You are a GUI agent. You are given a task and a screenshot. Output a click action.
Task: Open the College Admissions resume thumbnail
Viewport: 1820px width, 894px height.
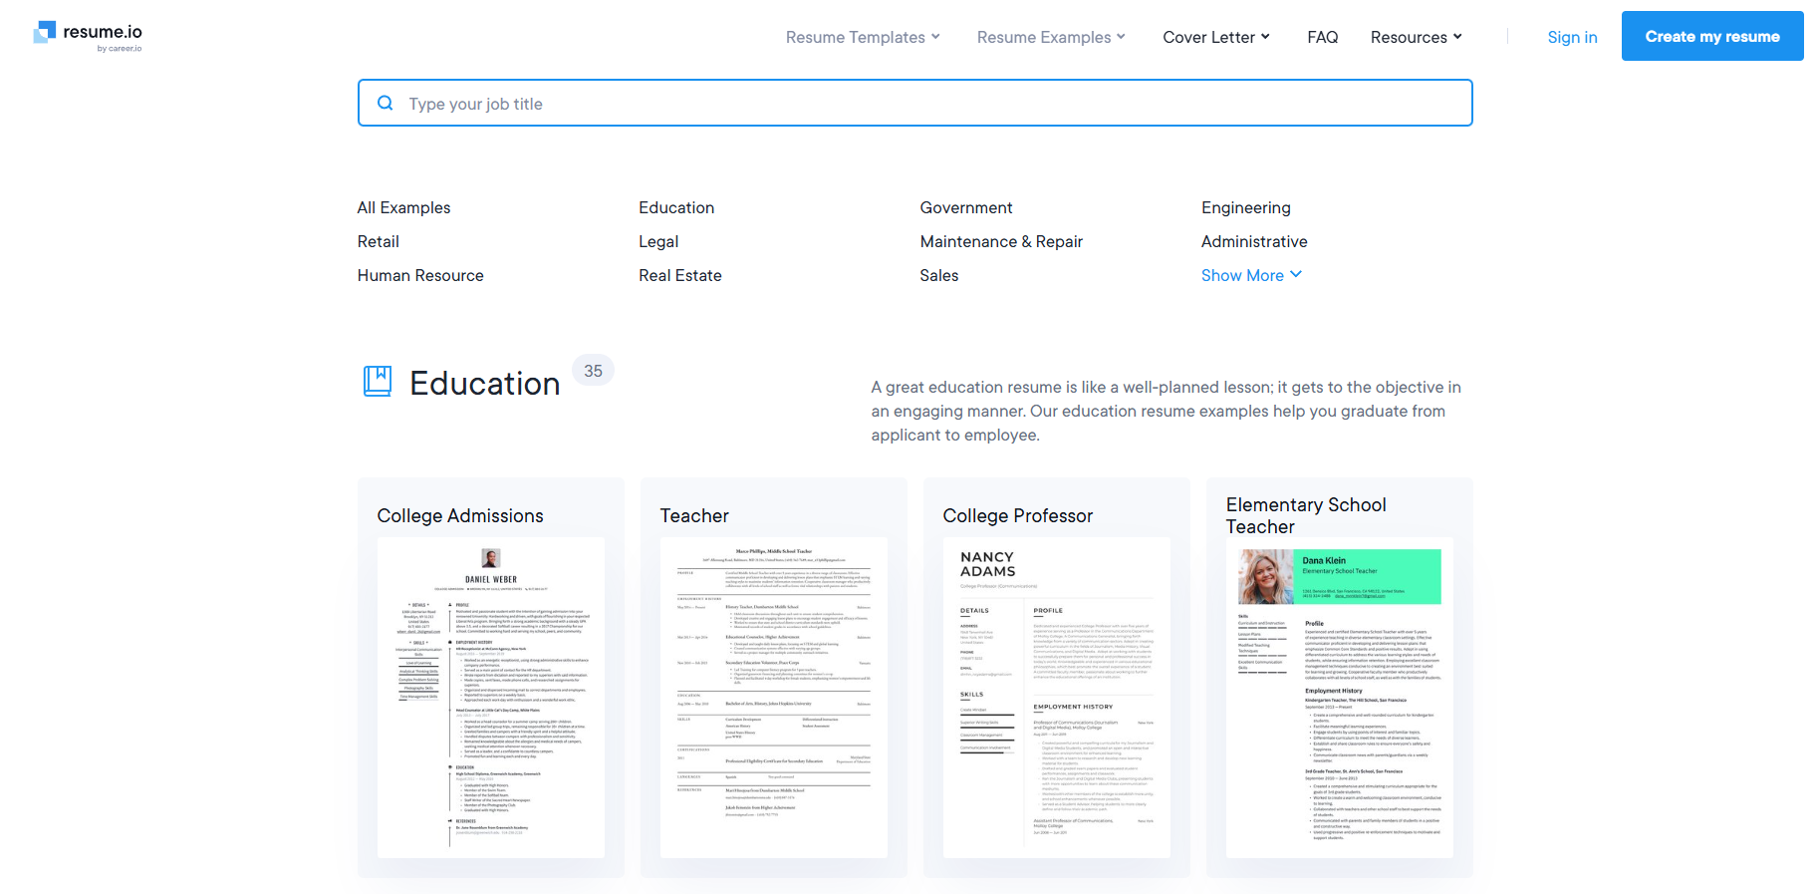coord(491,698)
